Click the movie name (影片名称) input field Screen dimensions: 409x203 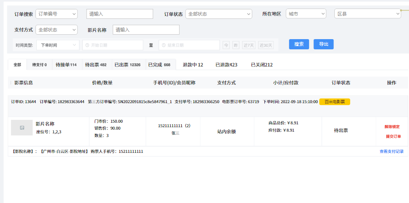click(x=146, y=30)
